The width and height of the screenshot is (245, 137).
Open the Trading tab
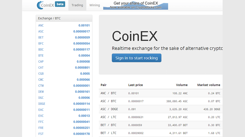(x=77, y=5)
